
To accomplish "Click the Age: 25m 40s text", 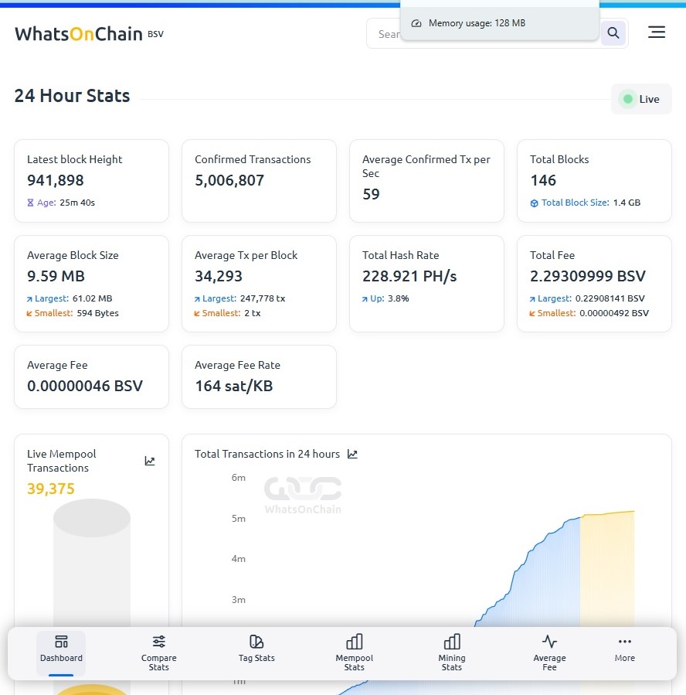I will [x=66, y=203].
